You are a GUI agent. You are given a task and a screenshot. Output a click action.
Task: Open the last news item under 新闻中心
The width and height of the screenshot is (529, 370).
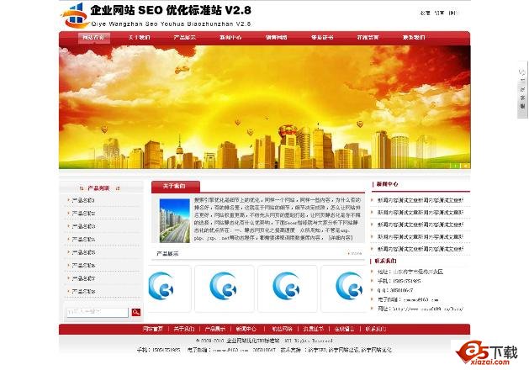[x=420, y=249]
